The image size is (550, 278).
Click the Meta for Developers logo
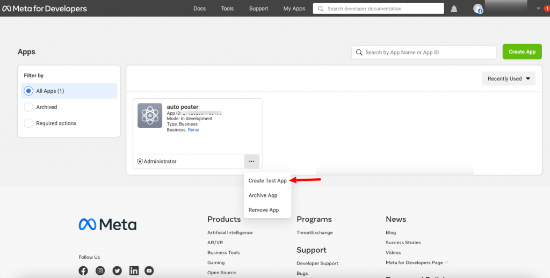tap(45, 9)
